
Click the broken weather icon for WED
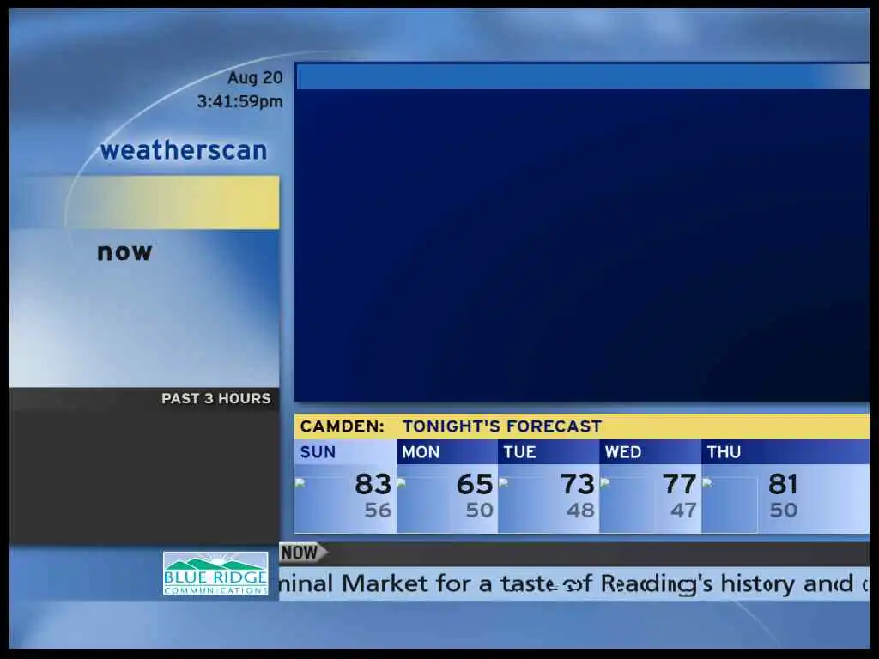605,483
